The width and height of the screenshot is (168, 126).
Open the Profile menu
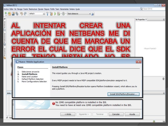(x=52, y=9)
